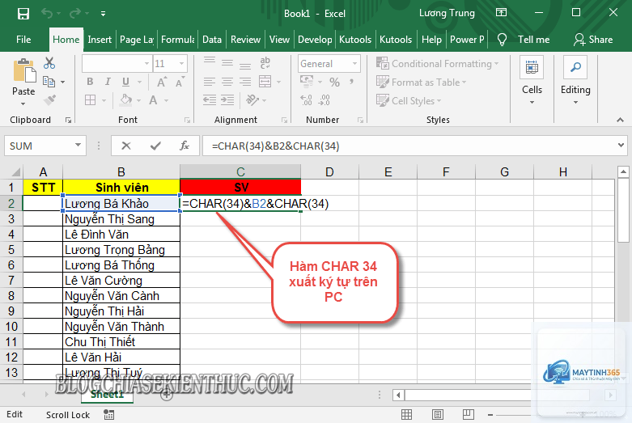Screen dimensions: 632x423
Task: Click the Fill Color bucket
Action: (126, 99)
